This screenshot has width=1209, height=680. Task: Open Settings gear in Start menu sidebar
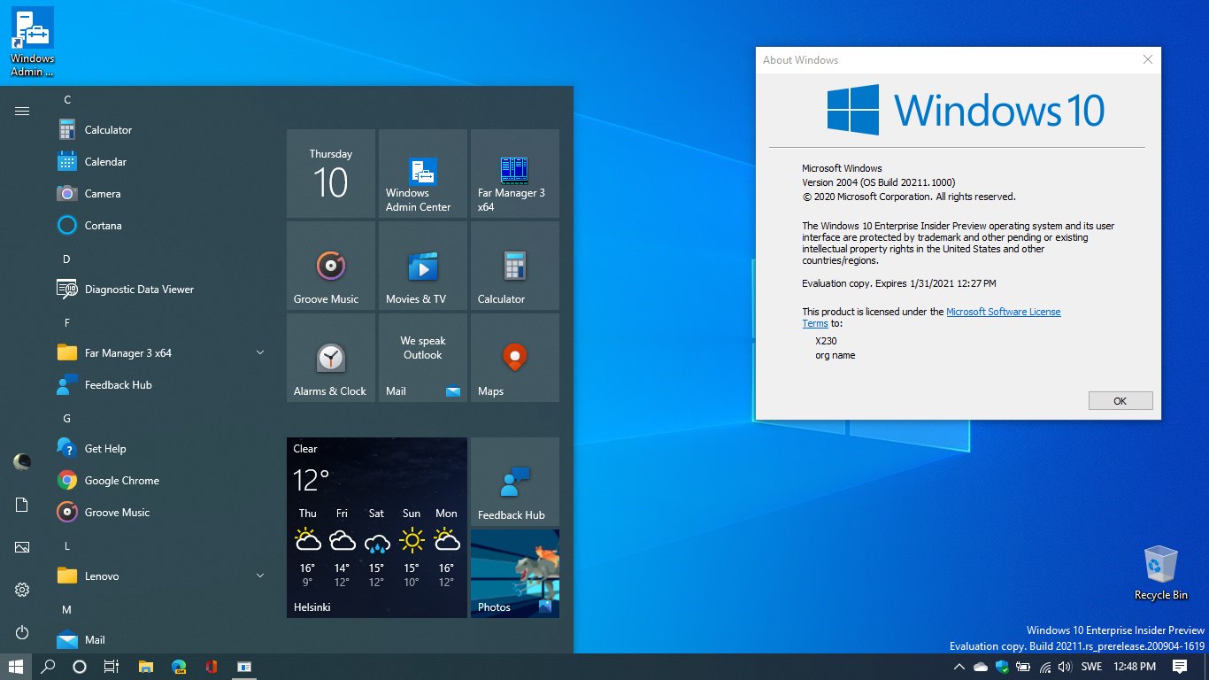pyautogui.click(x=22, y=589)
